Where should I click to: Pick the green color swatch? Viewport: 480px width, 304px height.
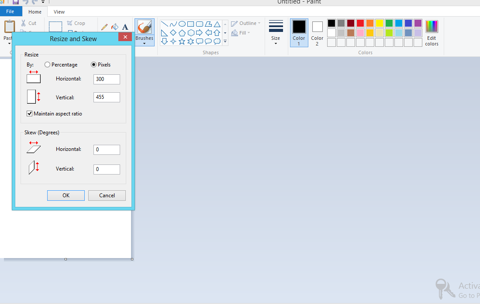pyautogui.click(x=389, y=23)
